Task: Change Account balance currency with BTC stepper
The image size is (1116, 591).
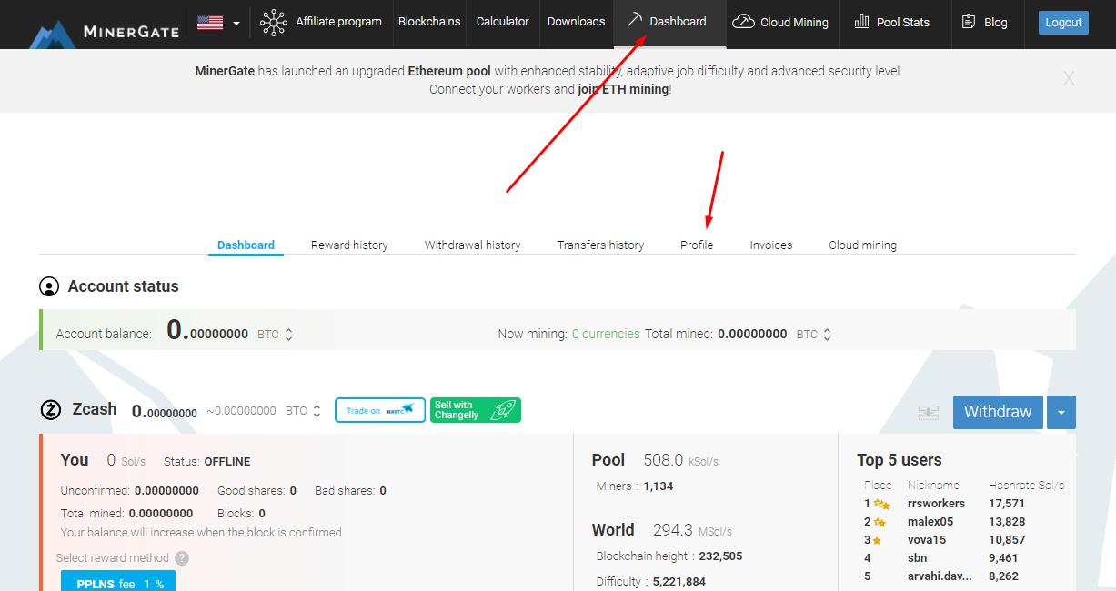Action: tap(276, 335)
